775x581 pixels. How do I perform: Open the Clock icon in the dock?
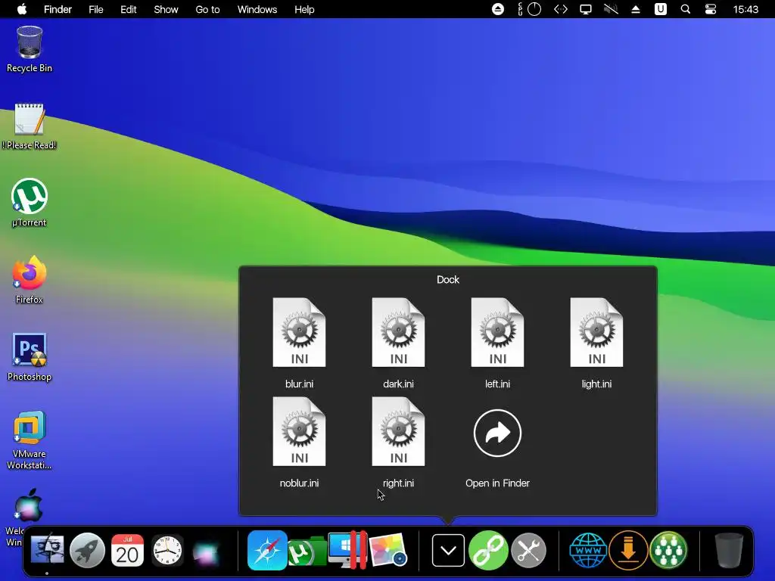[x=167, y=550]
